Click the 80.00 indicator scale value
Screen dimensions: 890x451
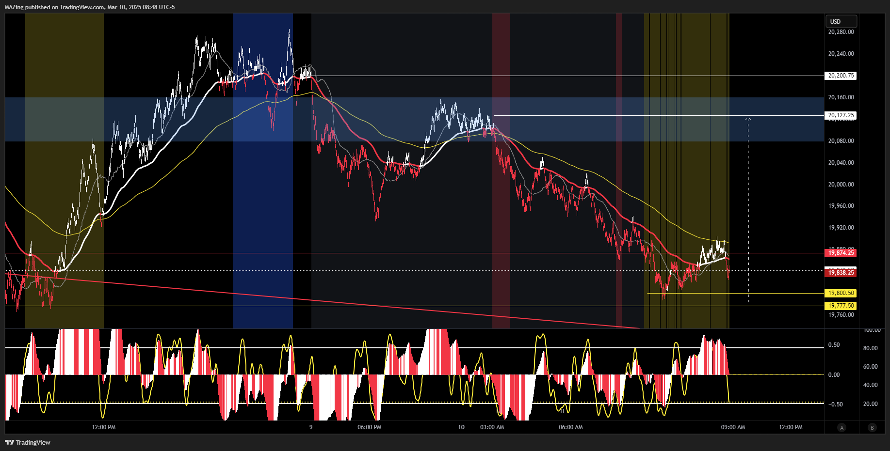870,348
